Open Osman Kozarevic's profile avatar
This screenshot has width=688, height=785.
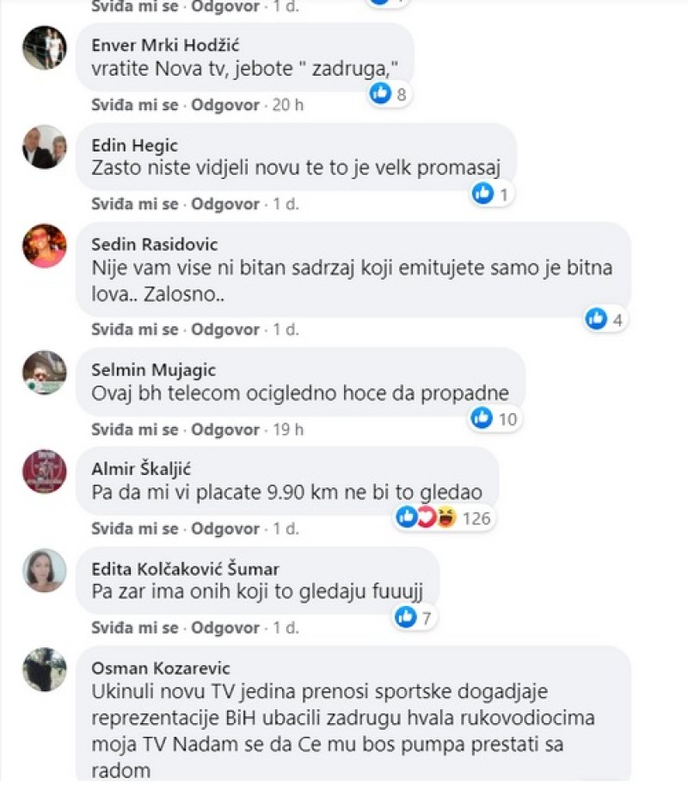(x=45, y=670)
